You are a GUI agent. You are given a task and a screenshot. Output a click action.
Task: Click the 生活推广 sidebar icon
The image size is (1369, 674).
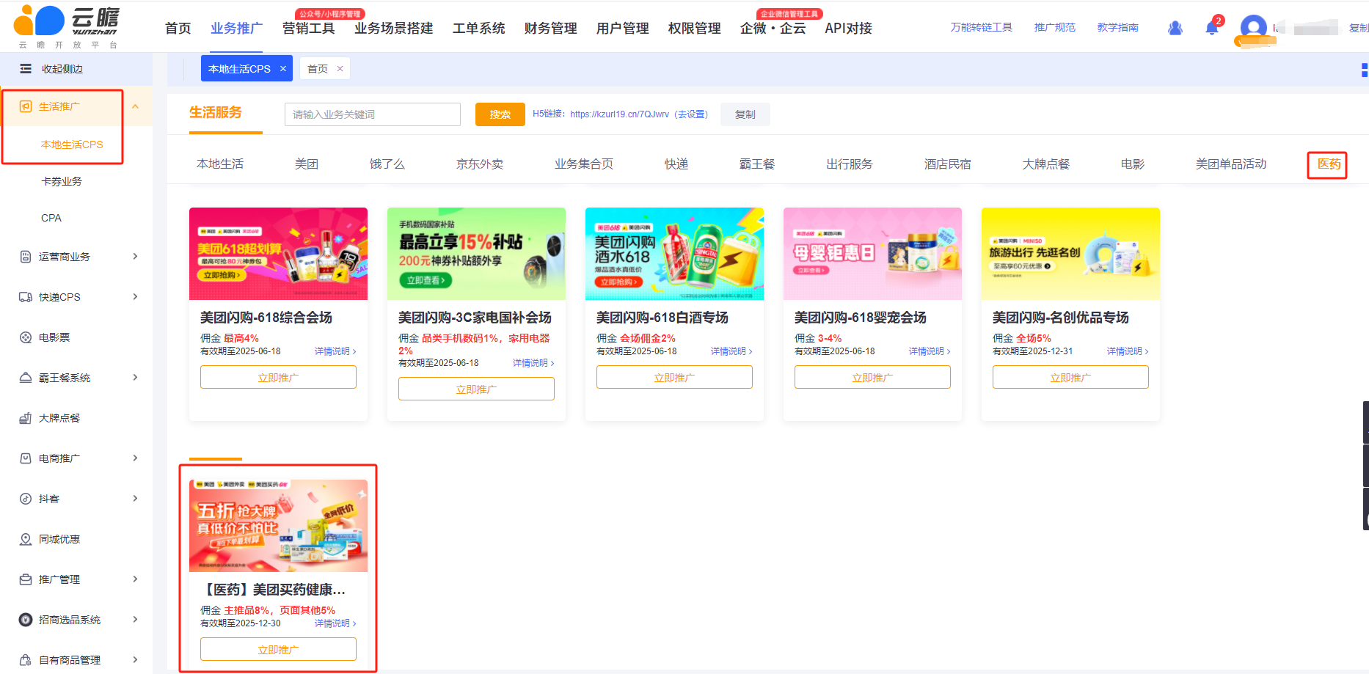(26, 106)
